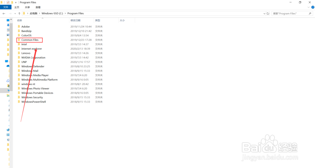Select Pictures icon in navigation pane
The image size is (315, 168).
pos(8,35)
